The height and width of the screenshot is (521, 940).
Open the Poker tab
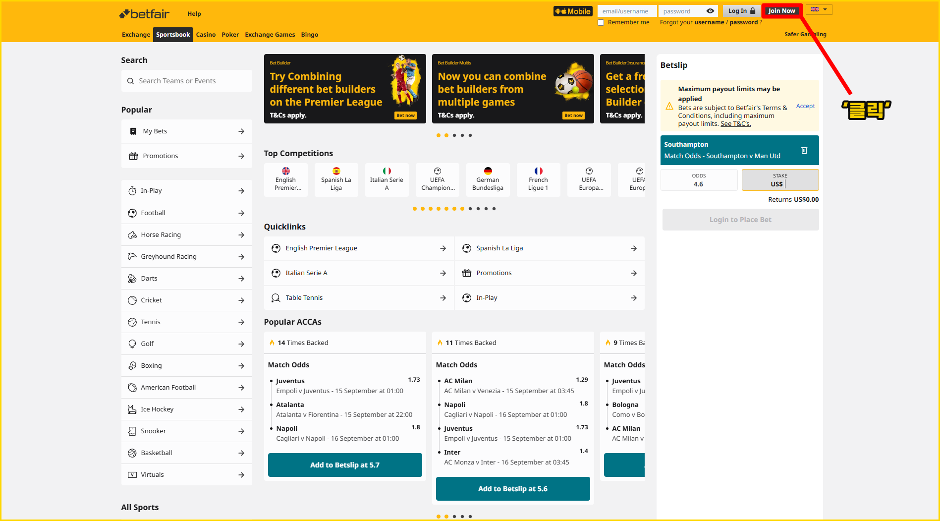[230, 35]
